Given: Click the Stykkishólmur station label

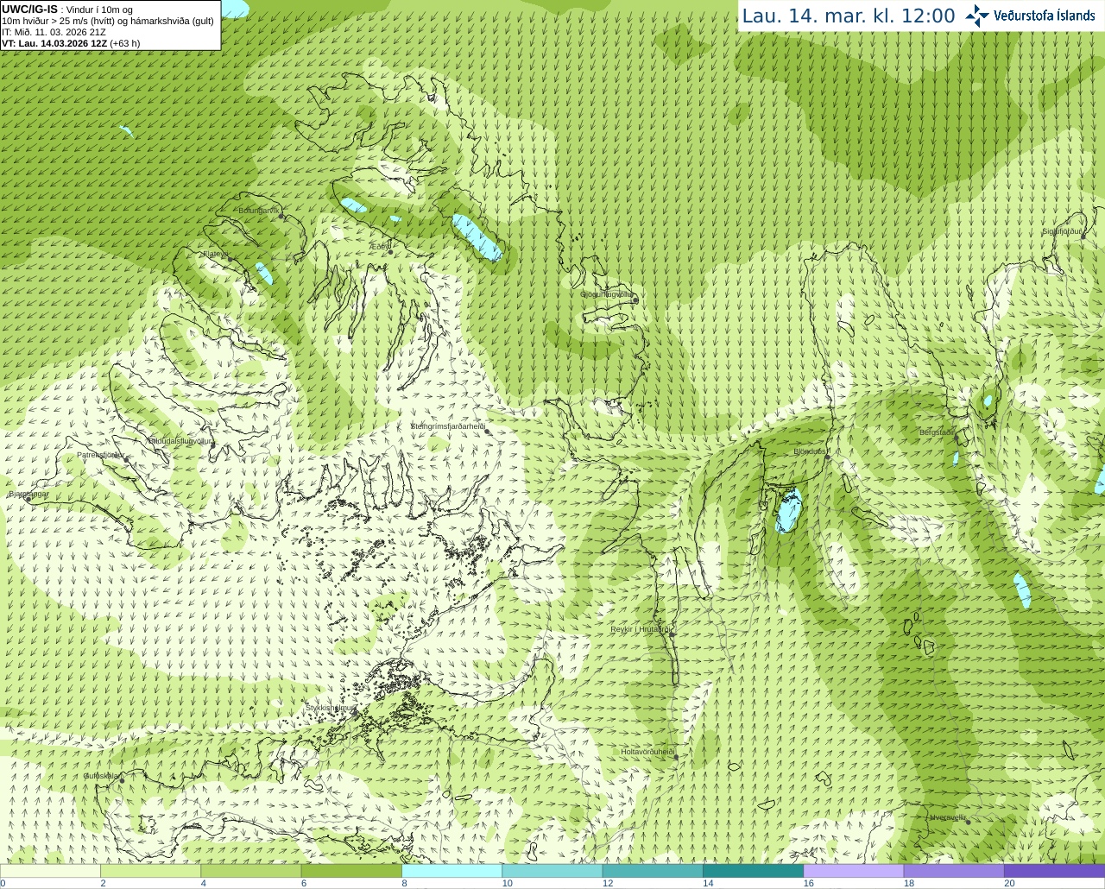Looking at the screenshot, I should (330, 708).
